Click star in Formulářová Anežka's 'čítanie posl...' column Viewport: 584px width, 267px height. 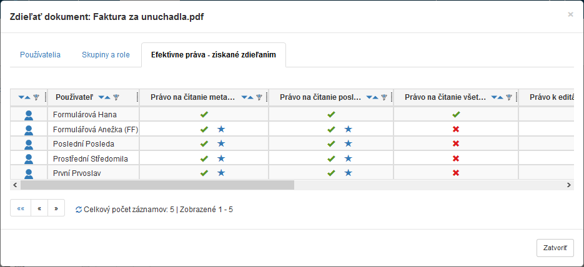coord(349,129)
